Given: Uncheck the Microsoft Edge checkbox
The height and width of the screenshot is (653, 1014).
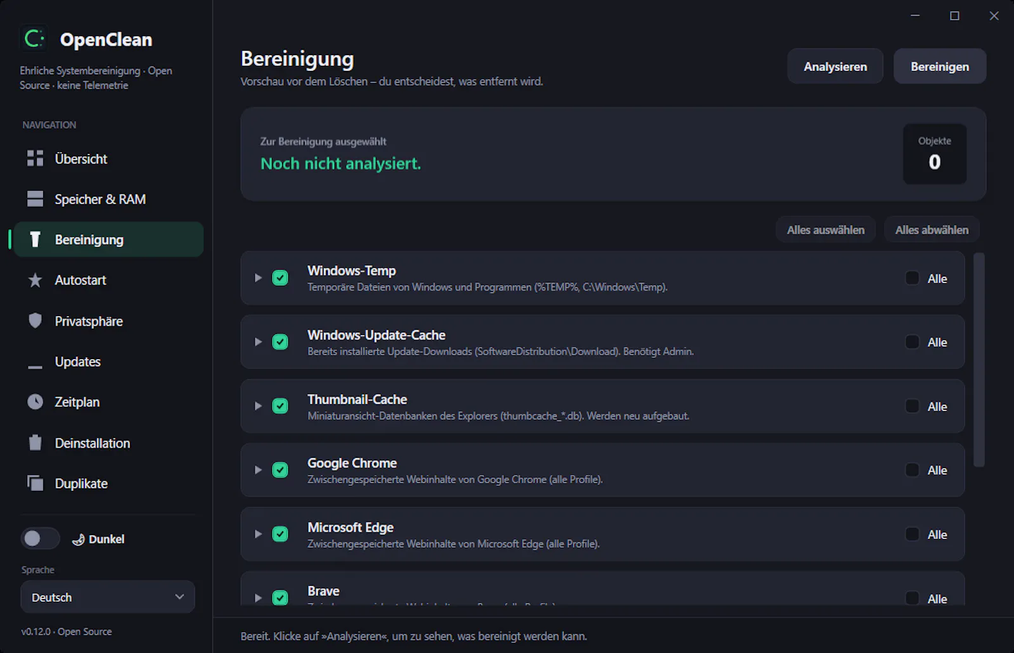Looking at the screenshot, I should coord(280,534).
